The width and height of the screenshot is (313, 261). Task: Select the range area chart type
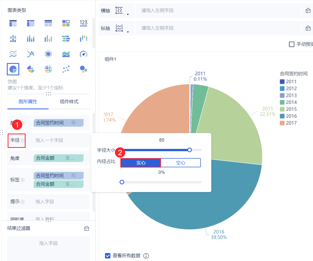pos(66,54)
